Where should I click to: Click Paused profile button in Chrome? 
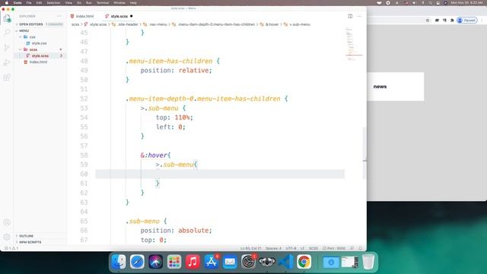(x=467, y=21)
